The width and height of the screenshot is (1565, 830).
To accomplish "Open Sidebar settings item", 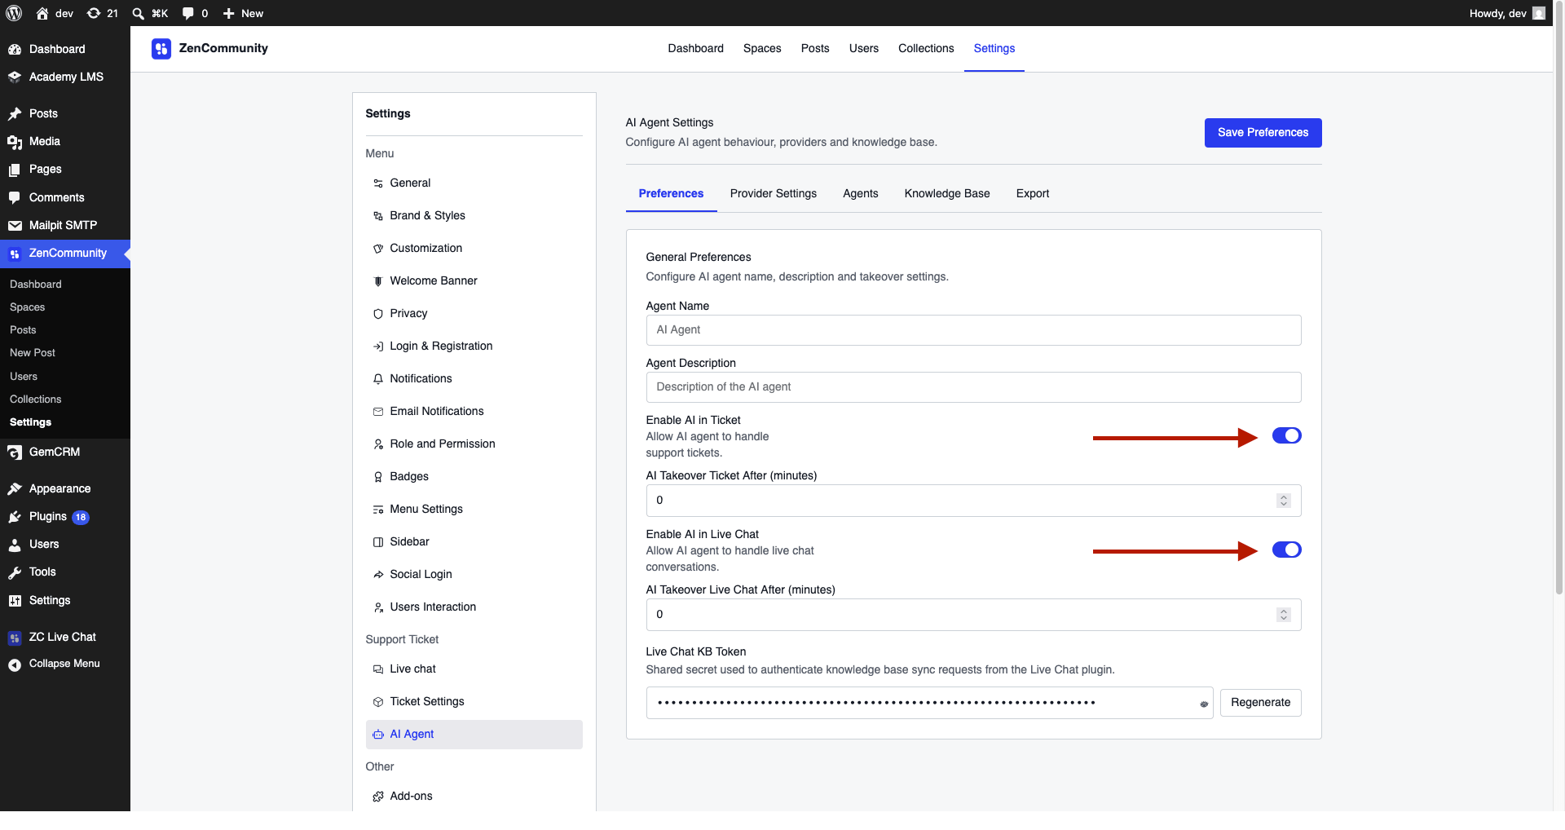I will [x=474, y=542].
